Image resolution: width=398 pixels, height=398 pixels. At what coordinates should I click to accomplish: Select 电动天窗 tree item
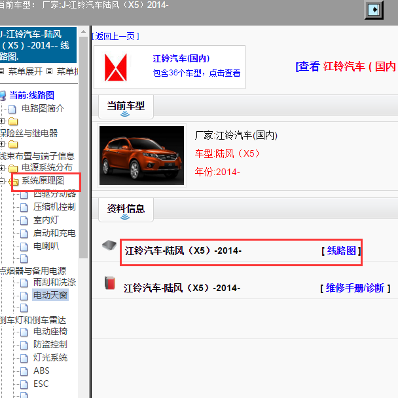tap(50, 295)
